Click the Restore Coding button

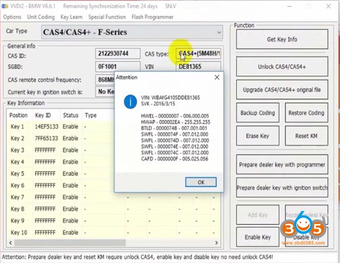click(307, 113)
